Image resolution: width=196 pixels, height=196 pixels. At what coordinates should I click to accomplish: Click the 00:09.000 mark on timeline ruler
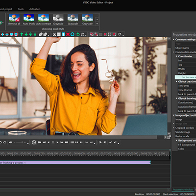click(133, 153)
